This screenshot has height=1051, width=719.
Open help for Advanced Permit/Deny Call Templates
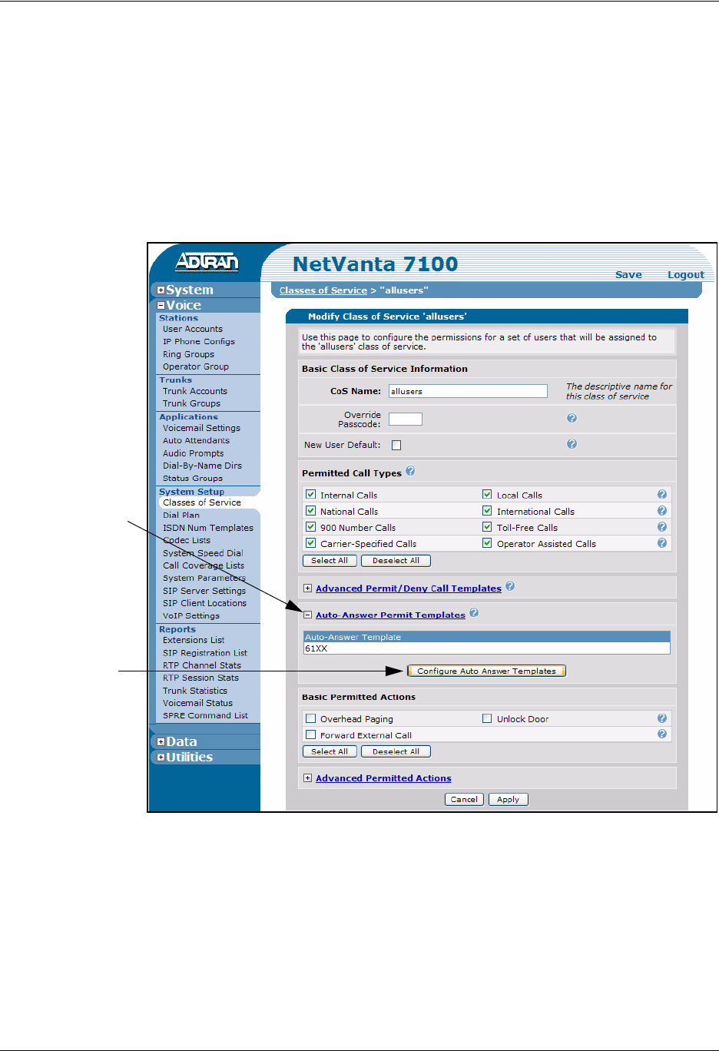coord(510,586)
